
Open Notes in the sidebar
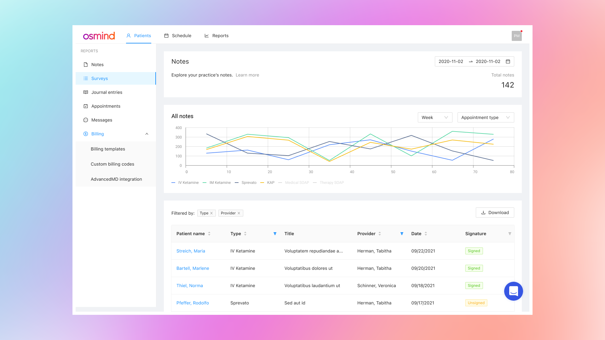[116, 65]
